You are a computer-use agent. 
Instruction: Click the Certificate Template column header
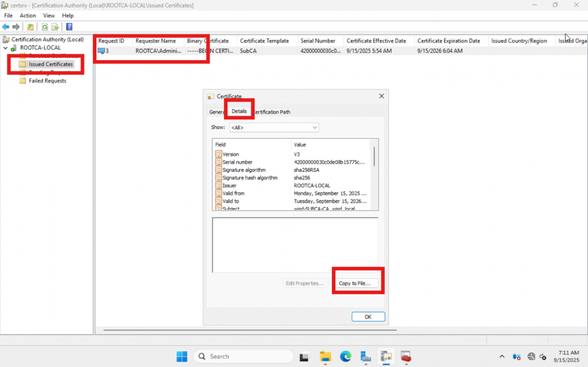pyautogui.click(x=264, y=41)
